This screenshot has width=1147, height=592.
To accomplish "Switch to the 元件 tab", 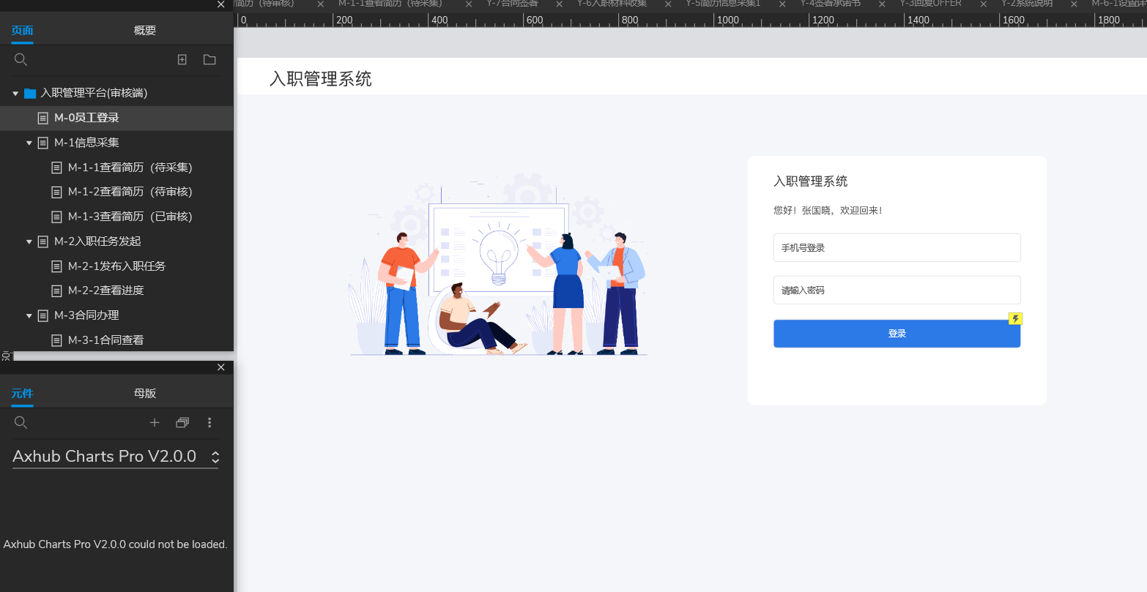I will (x=22, y=394).
